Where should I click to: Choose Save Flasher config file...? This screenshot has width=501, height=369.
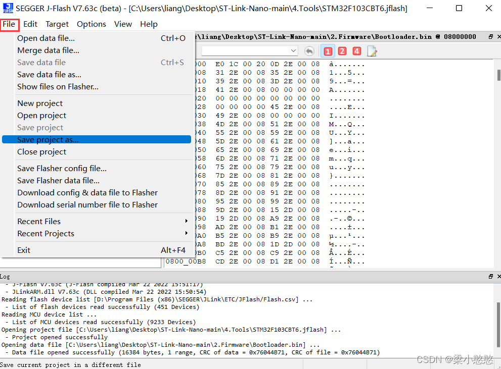[97, 169]
